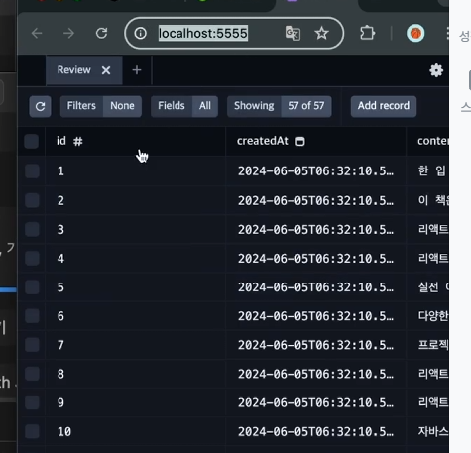Viewport: 471px width, 453px height.
Task: Open the site information icon in address bar
Action: 141,33
